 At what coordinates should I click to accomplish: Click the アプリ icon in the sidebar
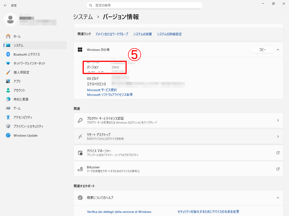pyautogui.click(x=8, y=81)
